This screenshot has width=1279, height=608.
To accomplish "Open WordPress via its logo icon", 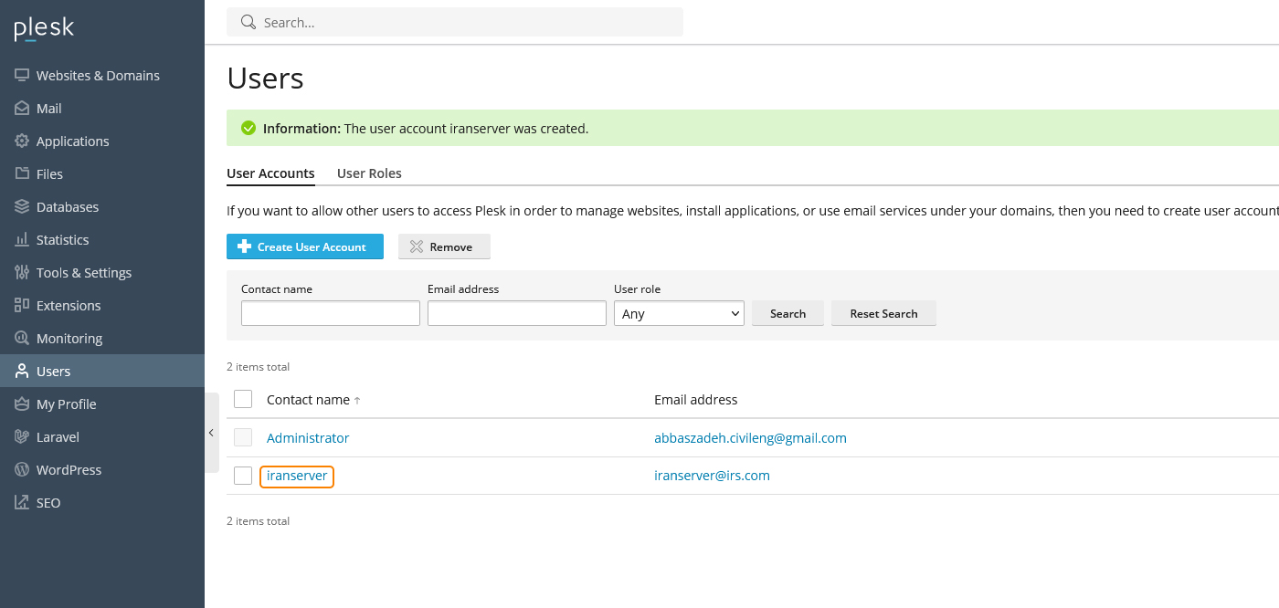I will click(x=22, y=470).
